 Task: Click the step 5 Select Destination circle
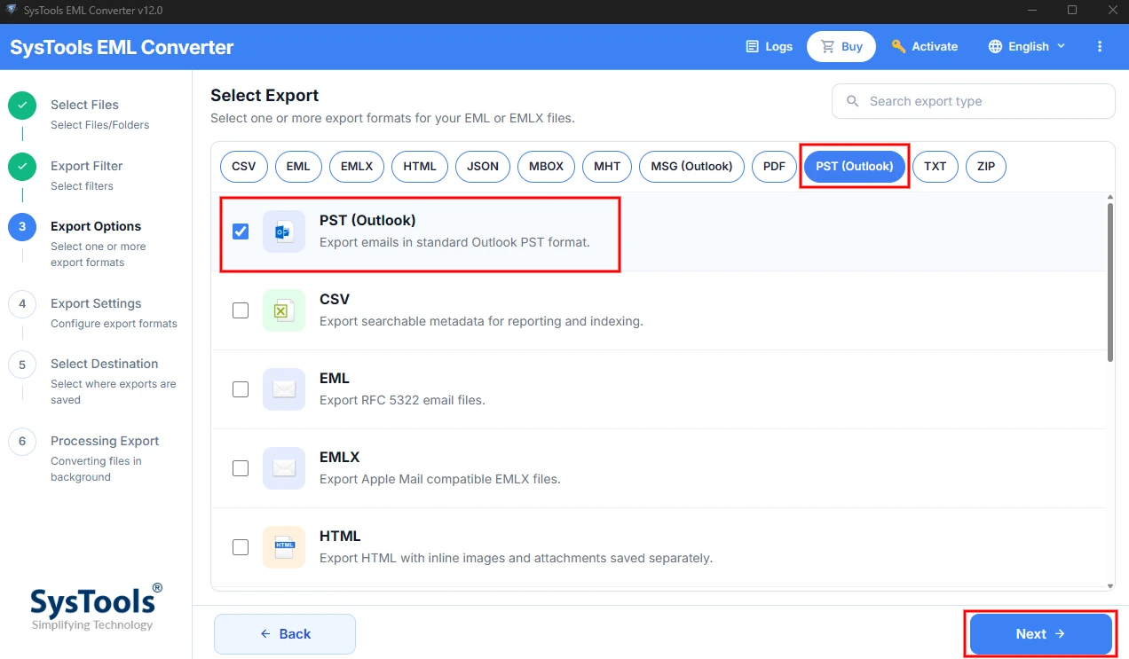tap(22, 365)
